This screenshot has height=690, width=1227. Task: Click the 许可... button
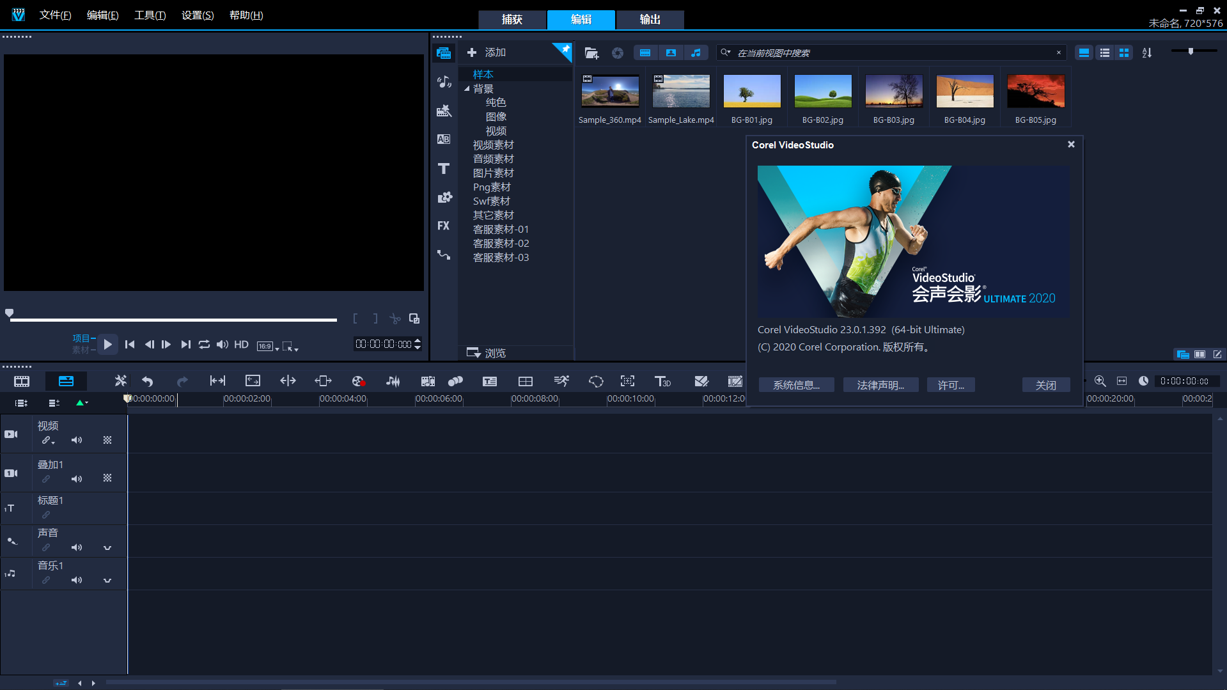click(951, 385)
